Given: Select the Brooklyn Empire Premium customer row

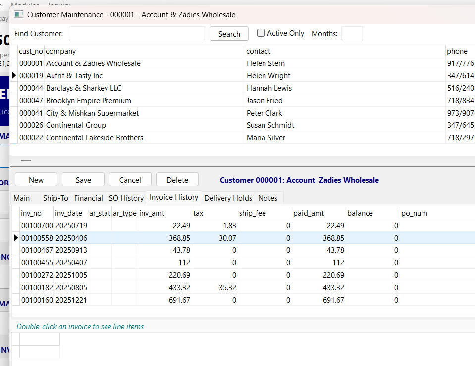Looking at the screenshot, I should point(88,100).
